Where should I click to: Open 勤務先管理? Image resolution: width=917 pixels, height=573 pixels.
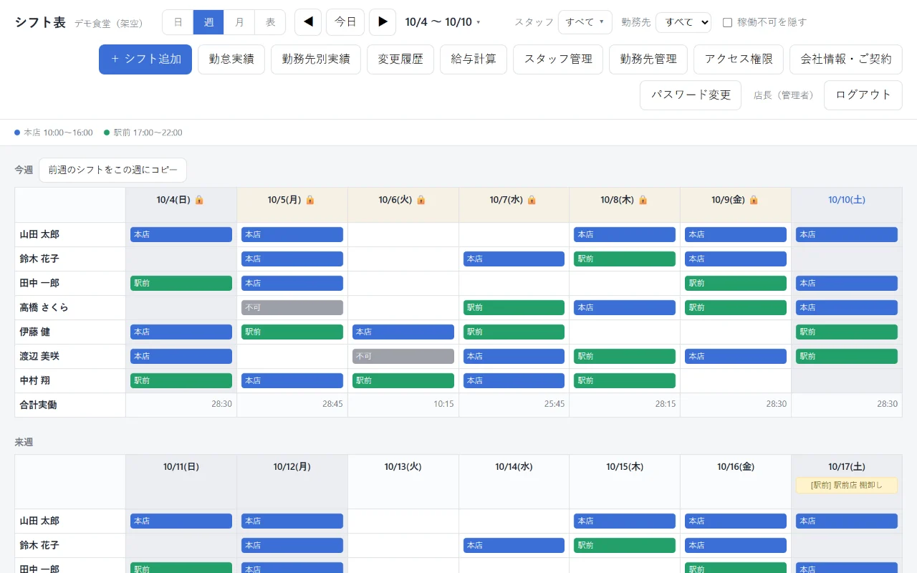pos(648,59)
